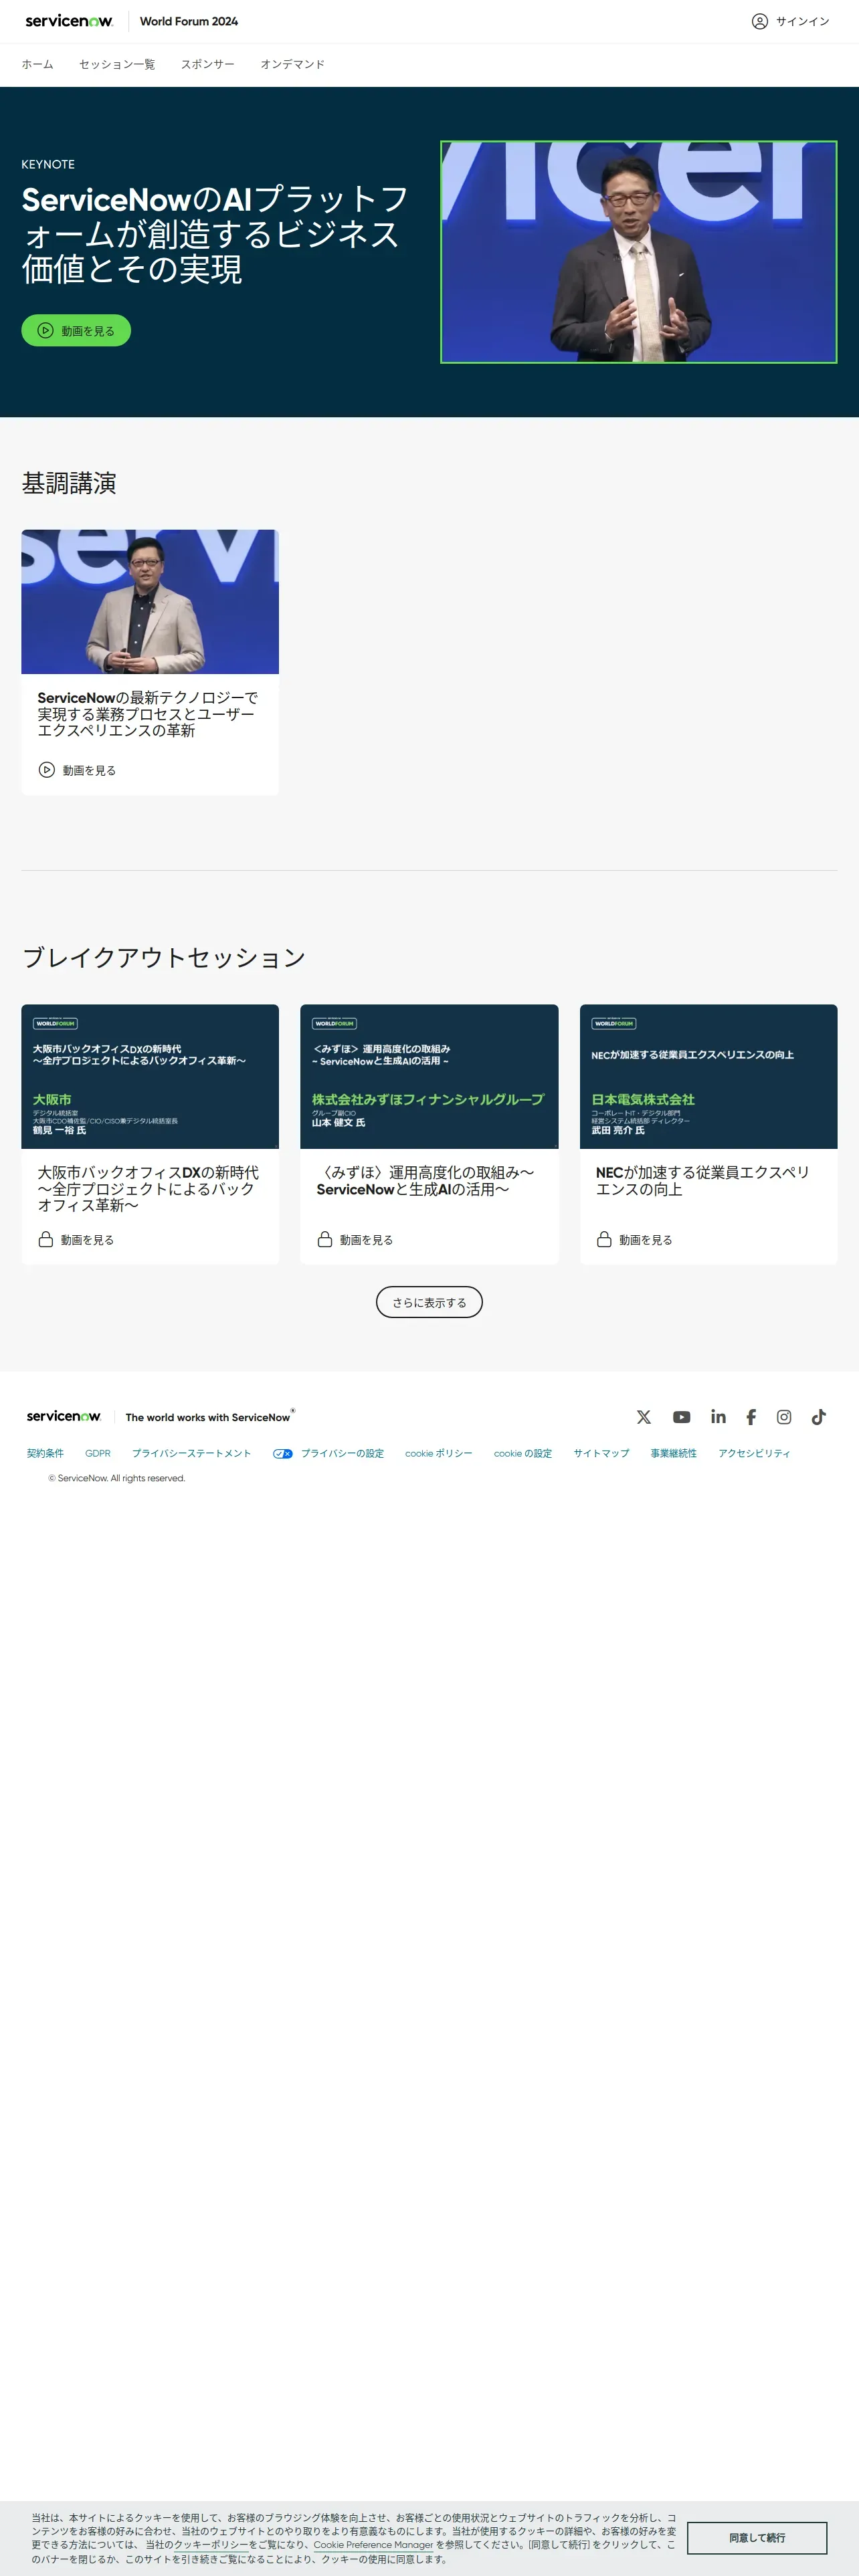Open the TikTok social icon
859x2576 pixels.
point(819,1417)
